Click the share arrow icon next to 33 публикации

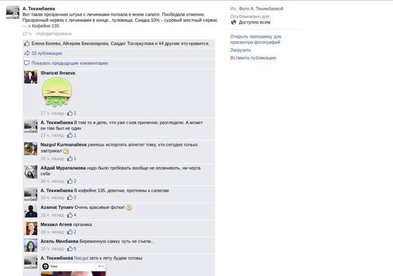27,53
